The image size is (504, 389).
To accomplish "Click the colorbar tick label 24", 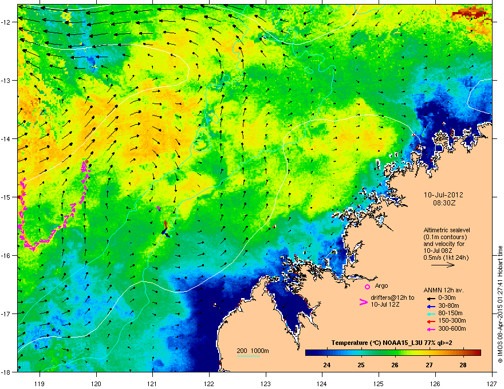I will 327,365.
